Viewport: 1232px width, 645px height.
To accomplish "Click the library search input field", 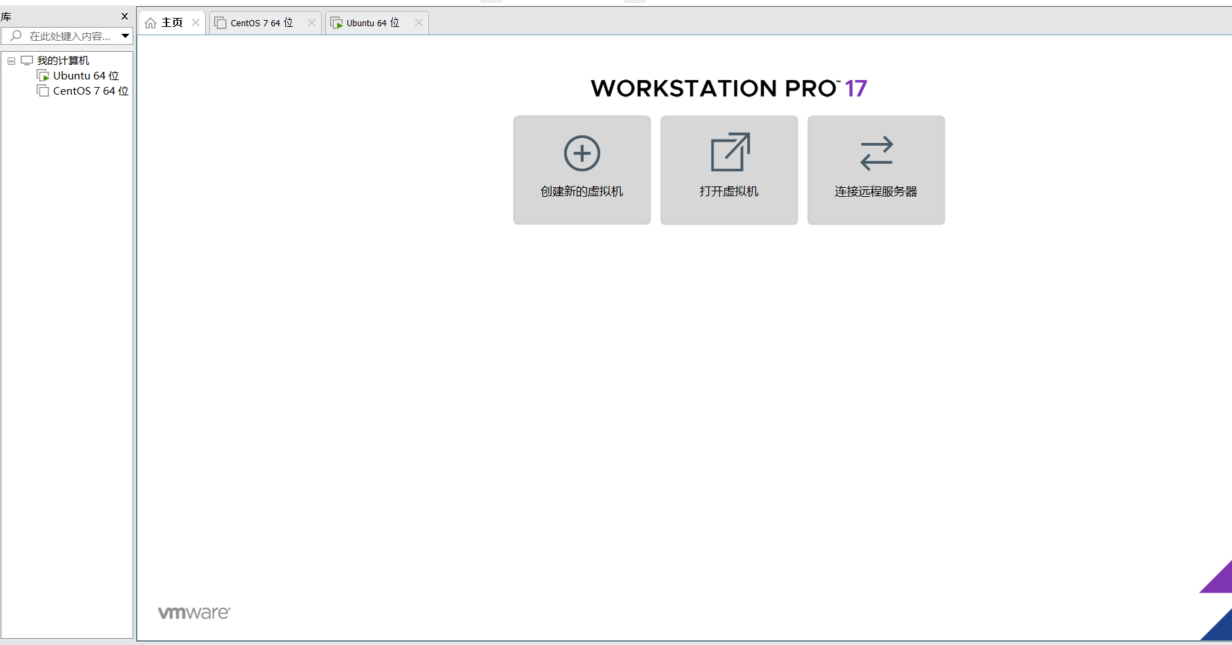I will point(69,36).
